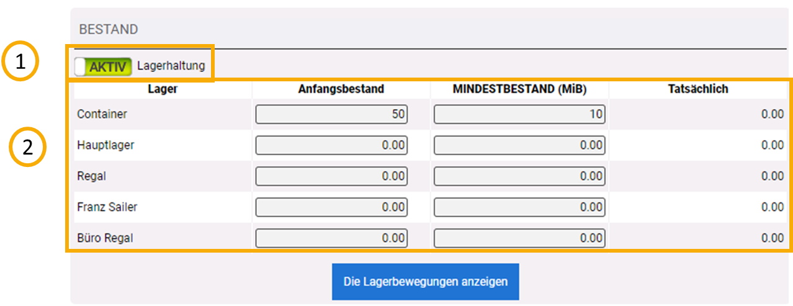Select the Container MINDESTBESTAND field

[519, 114]
